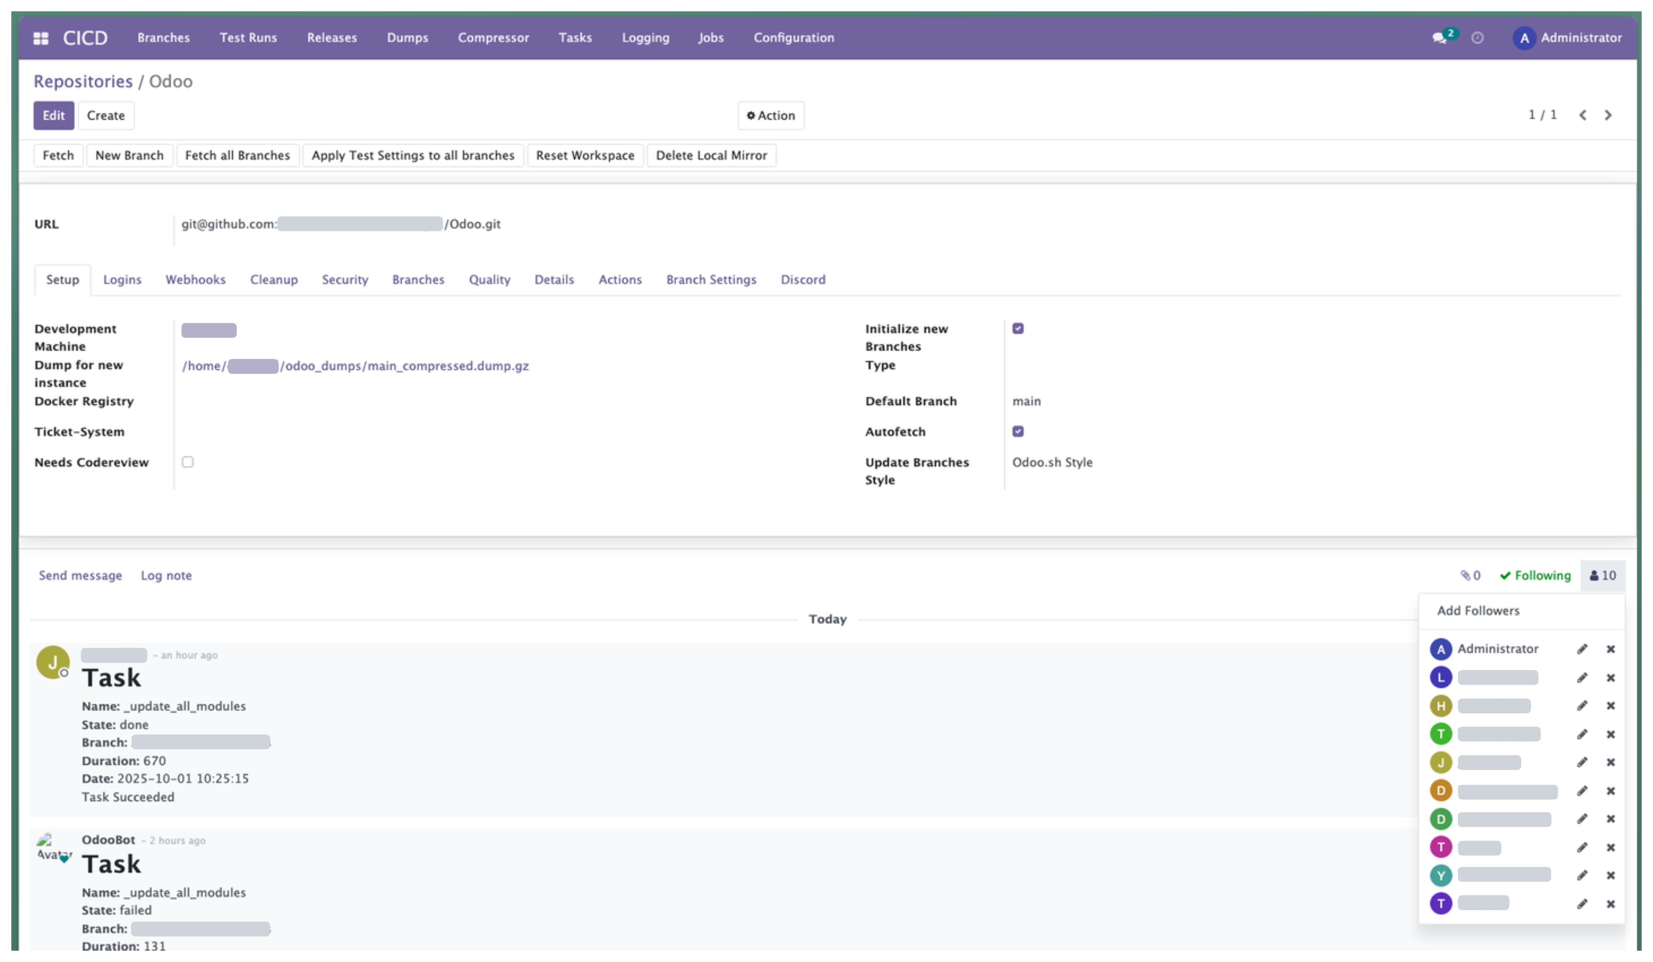The image size is (1653, 962).
Task: Open the followers count icon showing 10
Action: [1602, 576]
